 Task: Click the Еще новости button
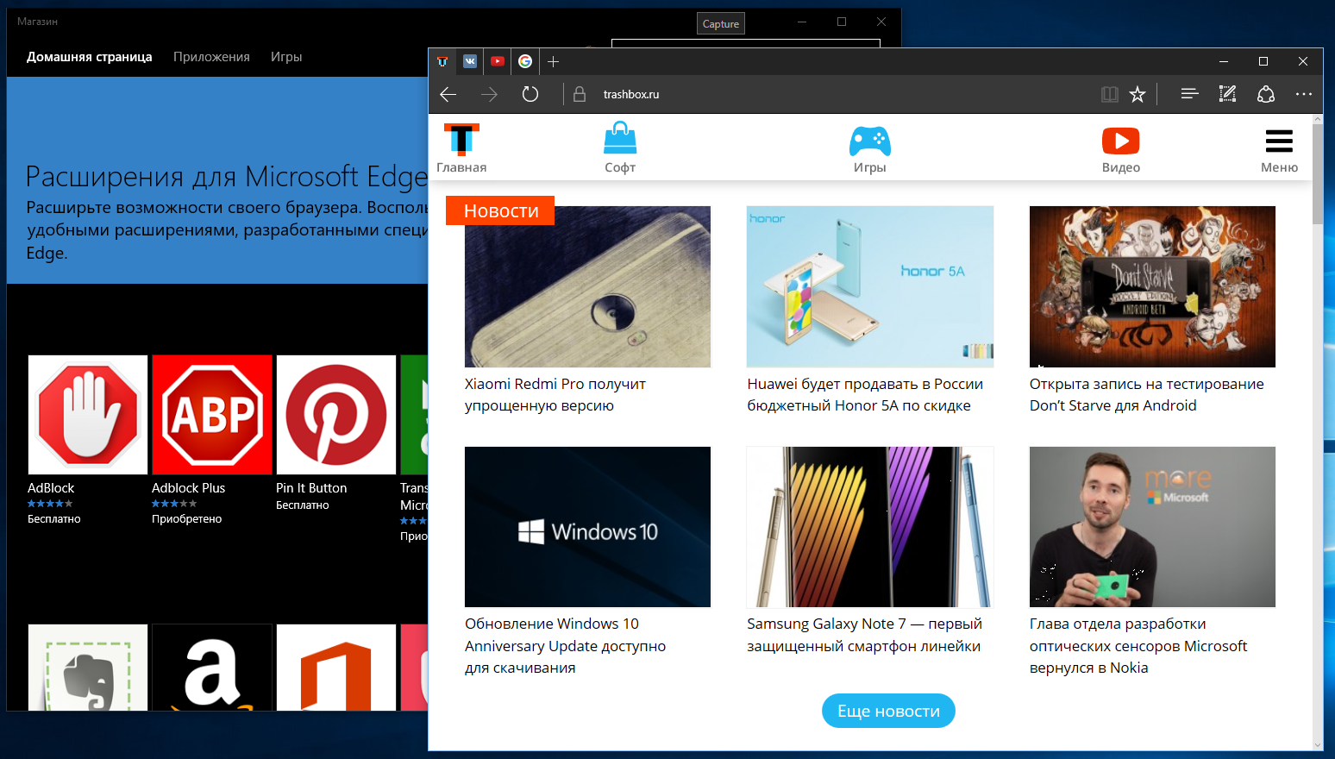[x=888, y=711]
